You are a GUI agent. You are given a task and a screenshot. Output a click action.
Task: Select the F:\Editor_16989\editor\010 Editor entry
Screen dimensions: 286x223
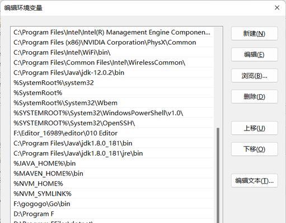click(x=112, y=133)
